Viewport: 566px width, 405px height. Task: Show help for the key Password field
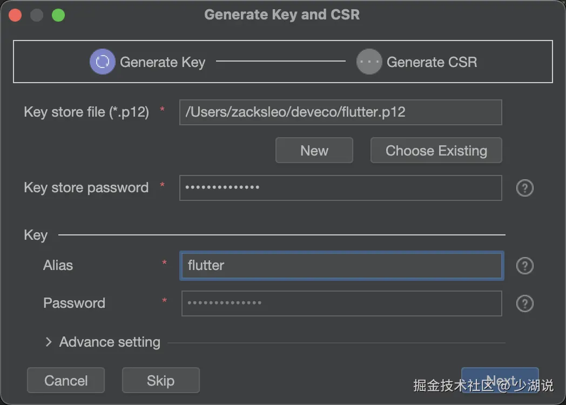[x=525, y=303]
